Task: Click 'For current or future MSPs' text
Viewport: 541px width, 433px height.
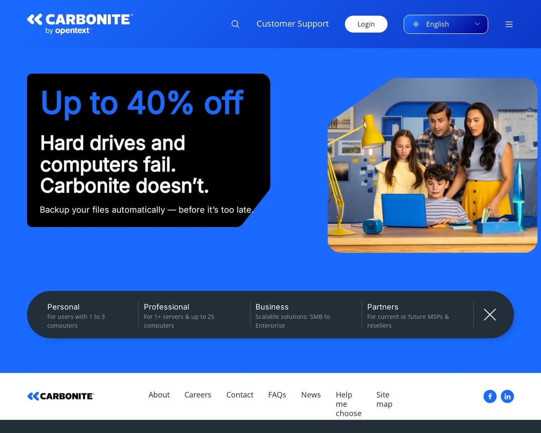Action: click(x=408, y=321)
